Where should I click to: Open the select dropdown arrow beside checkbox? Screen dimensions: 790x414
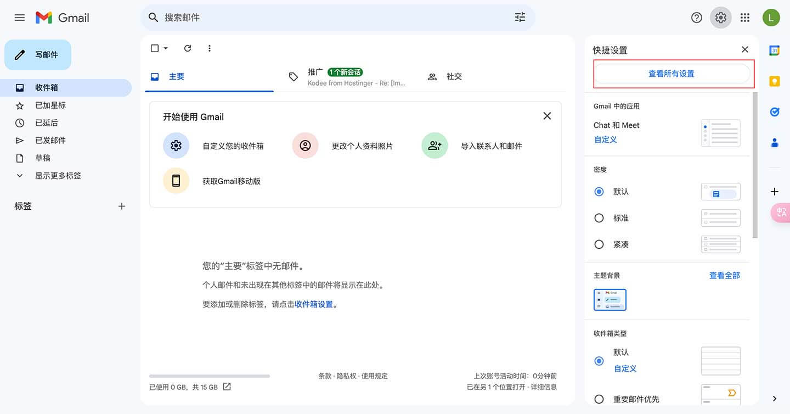pos(166,48)
